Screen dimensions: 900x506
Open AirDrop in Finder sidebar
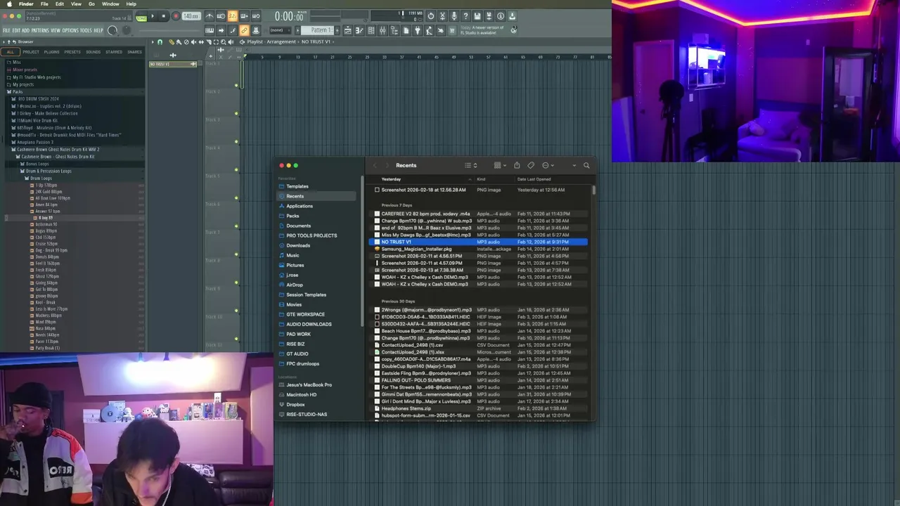295,285
